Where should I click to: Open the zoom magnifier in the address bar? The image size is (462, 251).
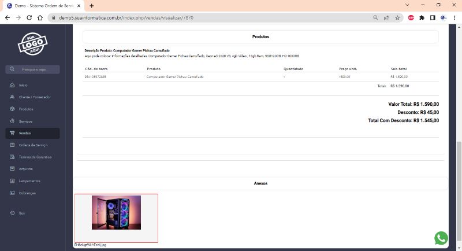pos(375,17)
